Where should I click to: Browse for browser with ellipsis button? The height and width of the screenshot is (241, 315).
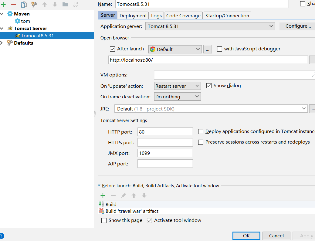(208, 49)
